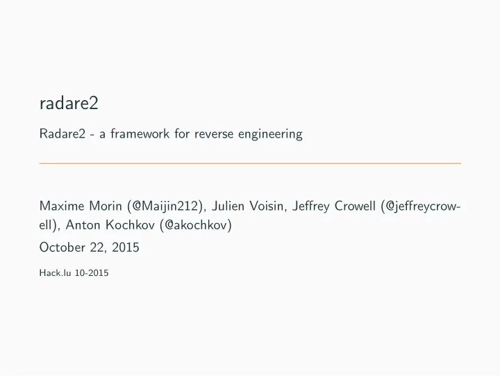Click the words reverse engineering

point(249,134)
